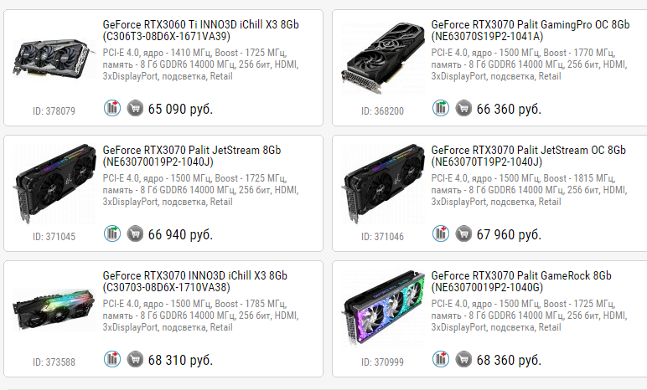Add Palit JetStream OC 8Gb to comparison

point(441,233)
